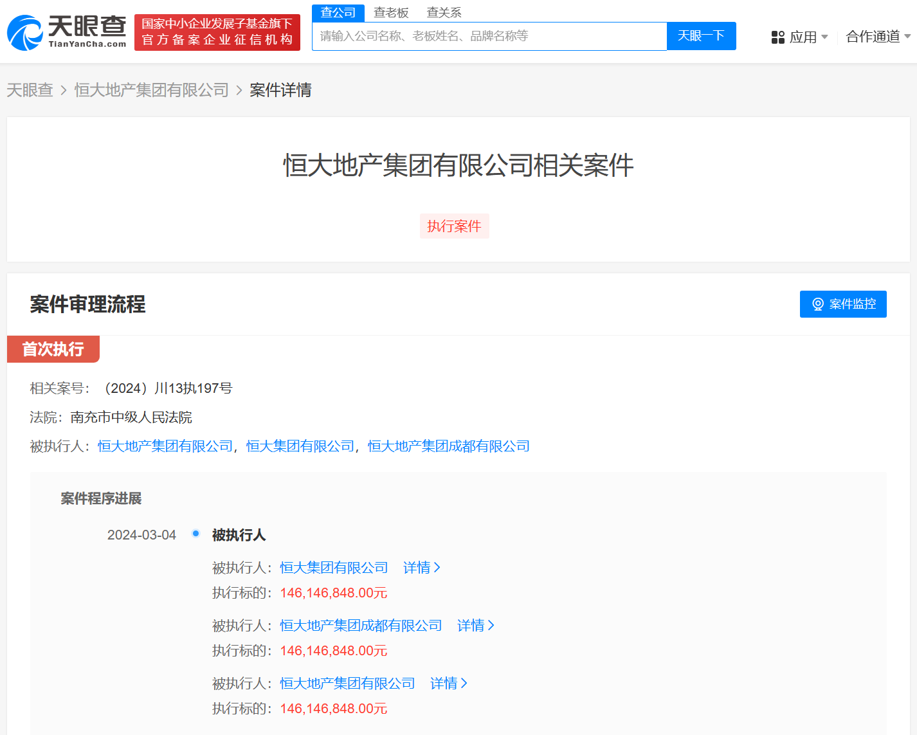This screenshot has height=735, width=917.
Task: Open the 应用 apps grid icon
Action: pyautogui.click(x=777, y=37)
